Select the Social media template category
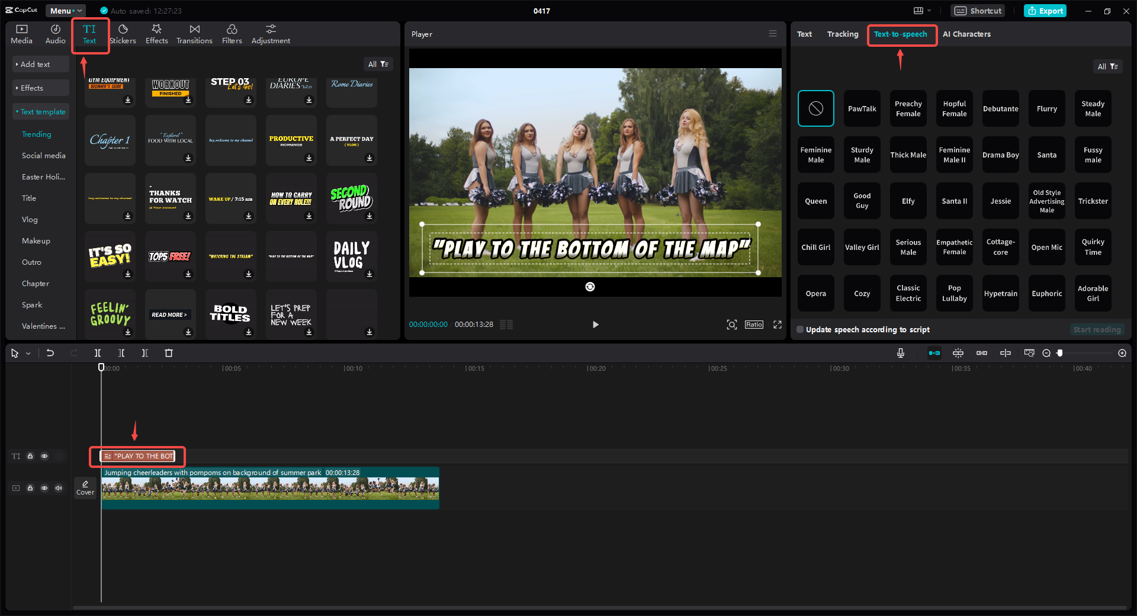 coord(44,156)
